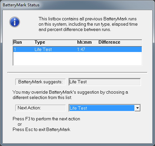The height and width of the screenshot is (146, 155).
Task: Click the Difference column header
Action: (x=109, y=42)
